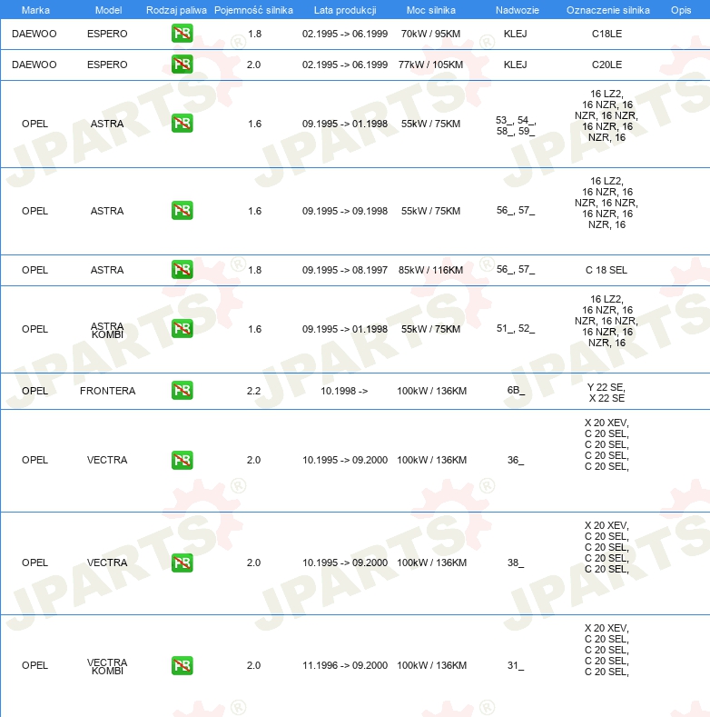
Task: Click body code 36_
Action: point(516,460)
